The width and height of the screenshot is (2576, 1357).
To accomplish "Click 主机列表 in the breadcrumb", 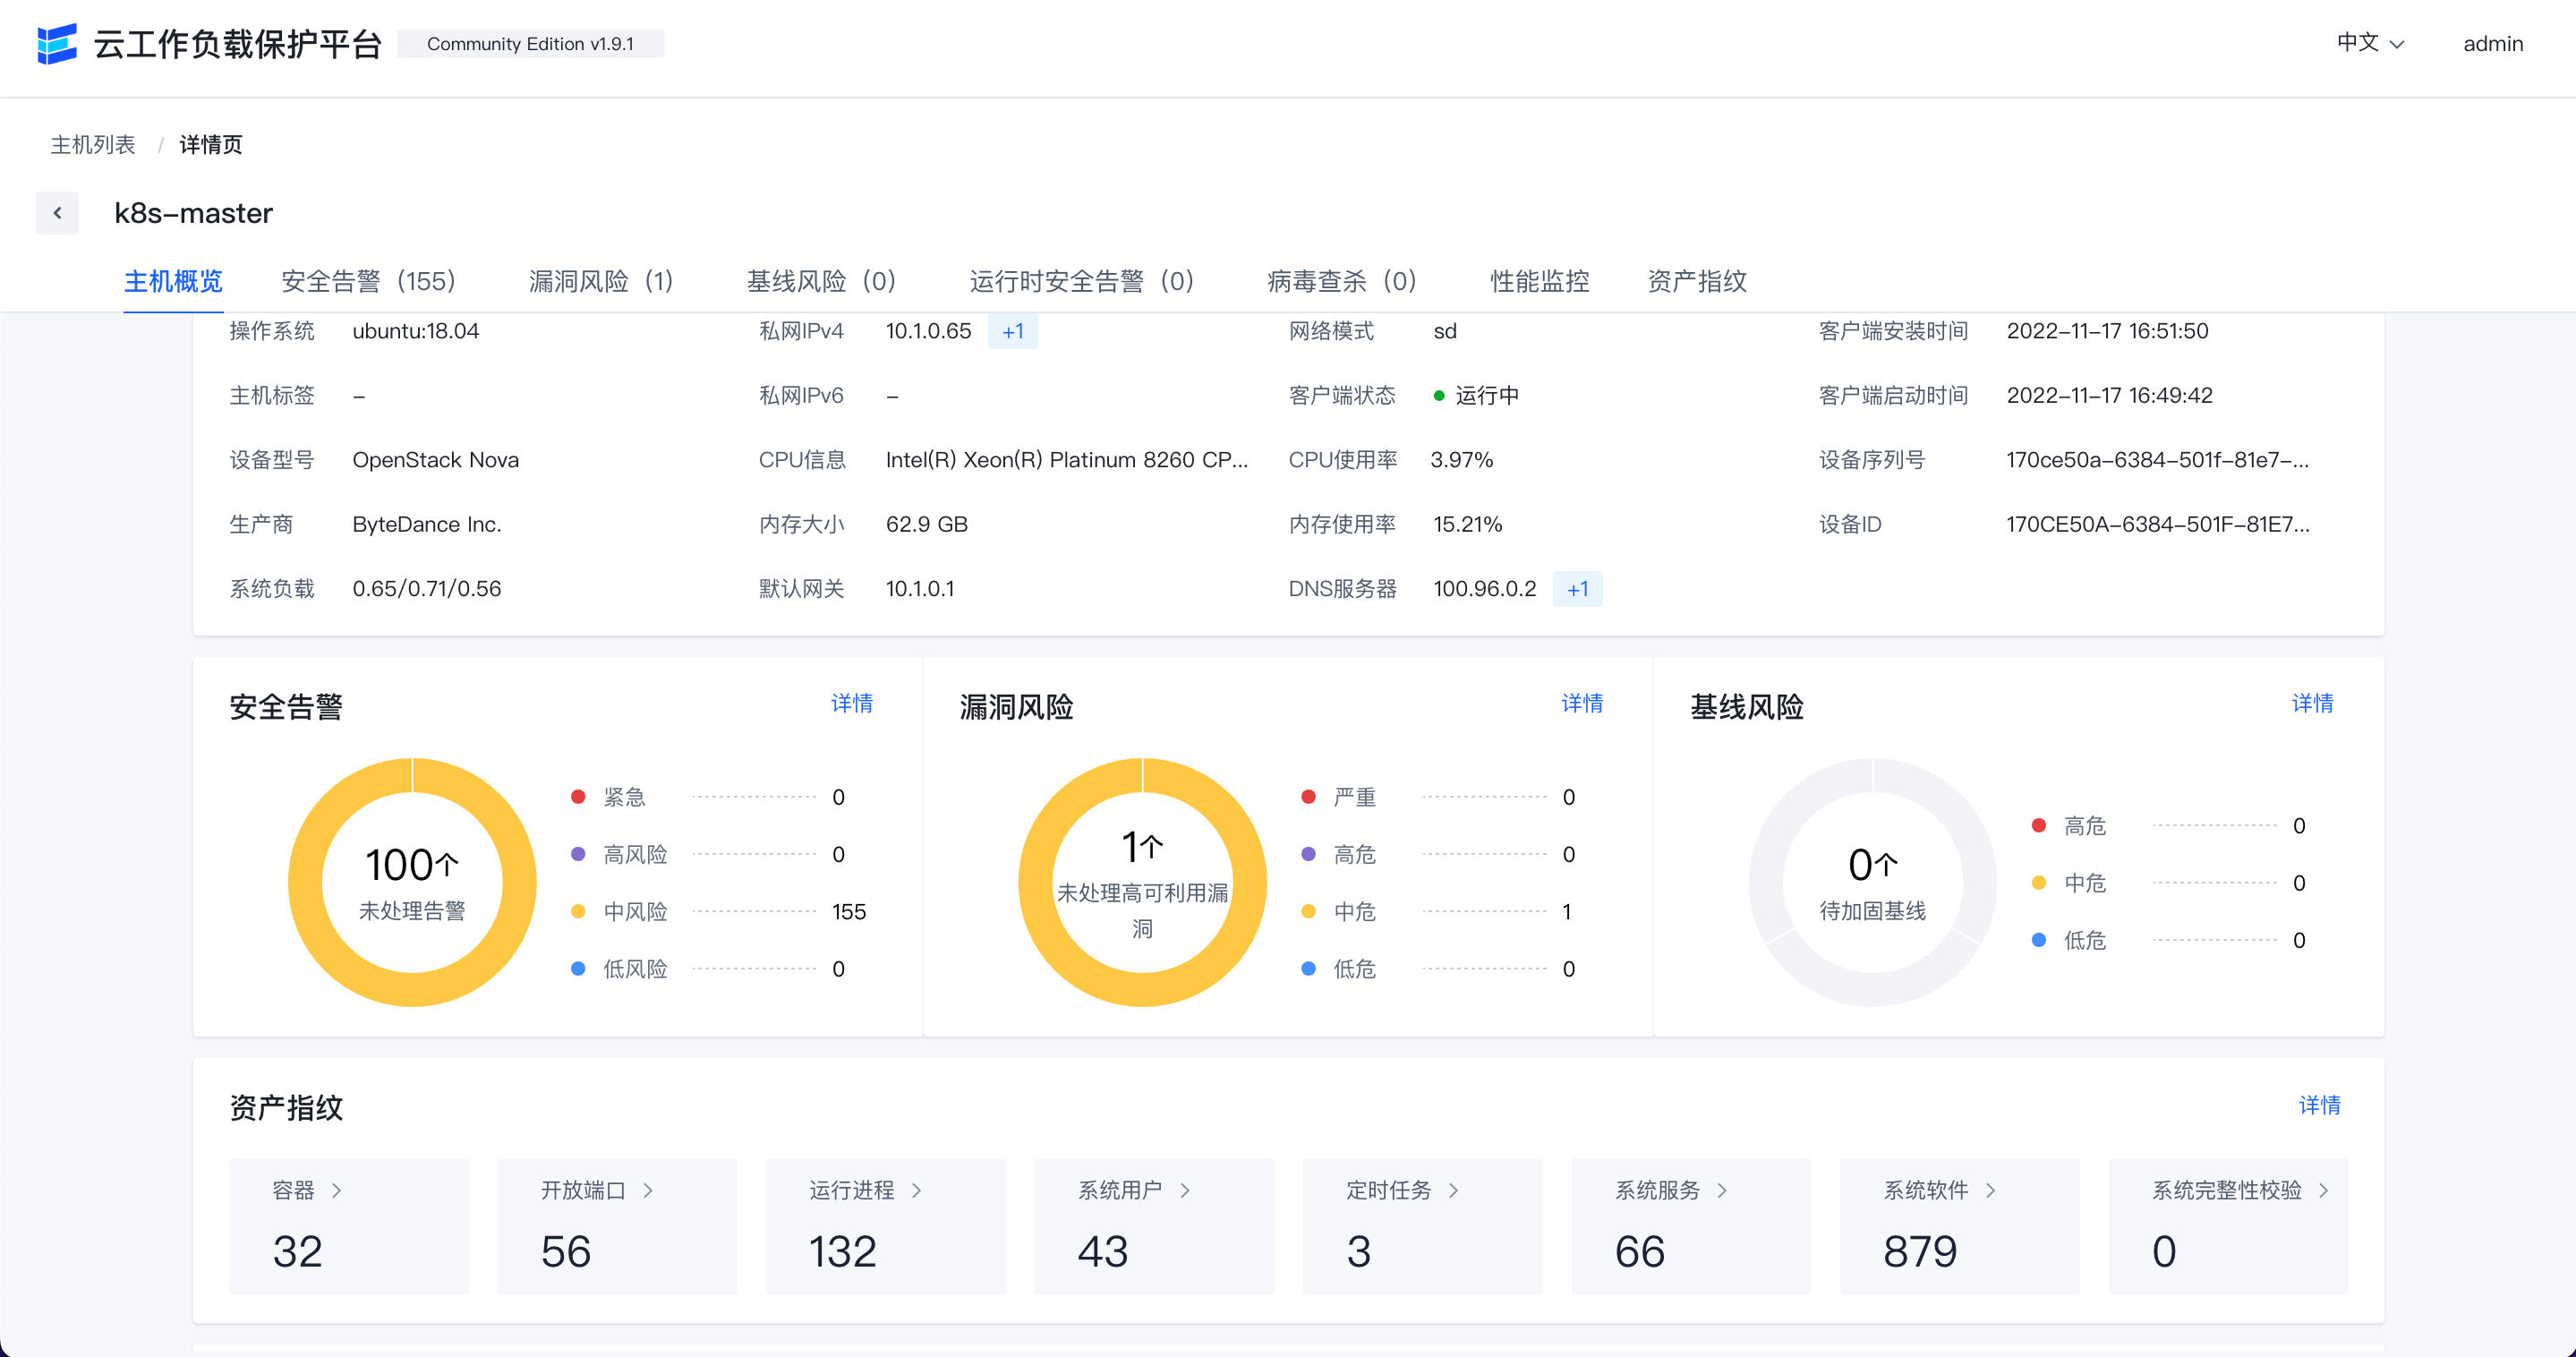I will [x=93, y=145].
